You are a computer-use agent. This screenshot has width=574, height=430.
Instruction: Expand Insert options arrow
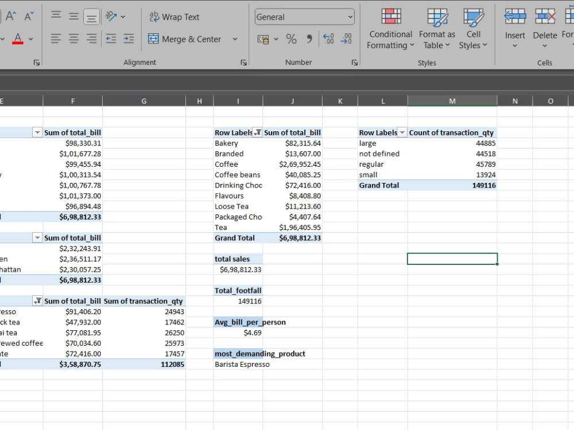(x=515, y=46)
